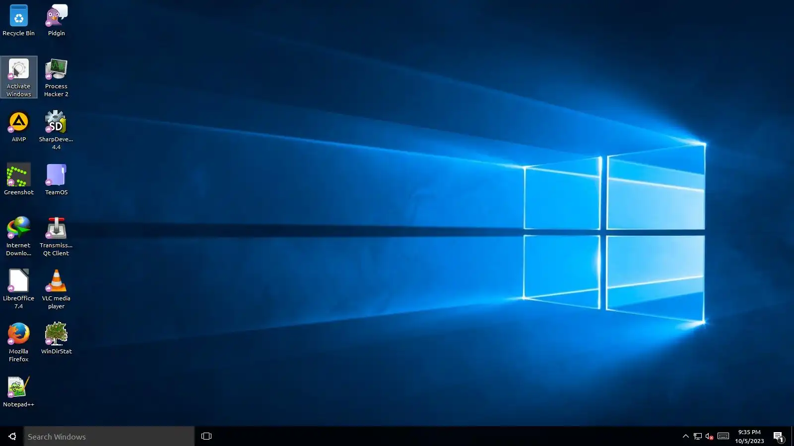Launch Pidgin from the desktop
The width and height of the screenshot is (794, 446).
click(x=56, y=20)
